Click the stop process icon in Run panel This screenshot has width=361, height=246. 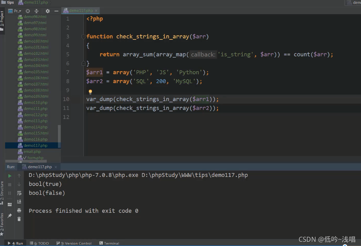pyautogui.click(x=10, y=185)
